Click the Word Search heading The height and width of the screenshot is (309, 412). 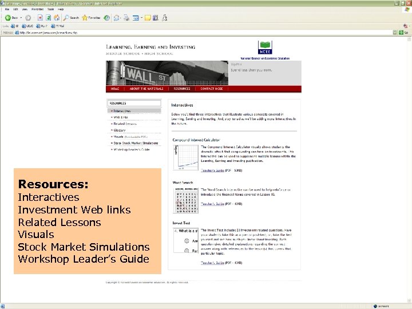tap(183, 183)
